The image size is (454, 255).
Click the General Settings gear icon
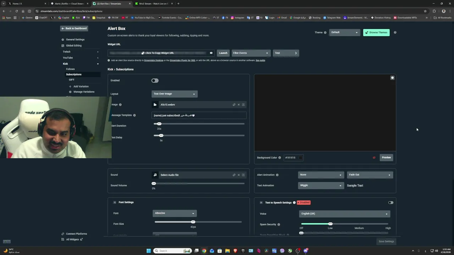[63, 40]
